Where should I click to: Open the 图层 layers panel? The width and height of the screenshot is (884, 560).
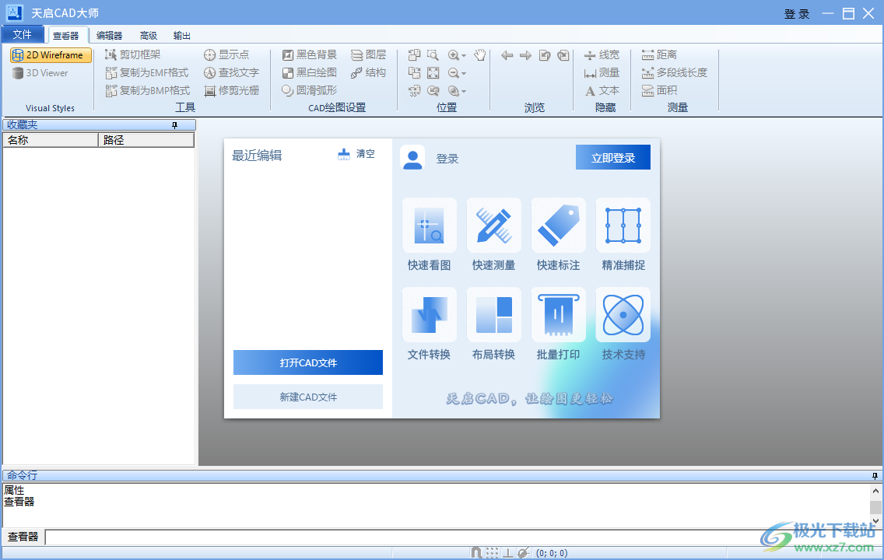(x=369, y=54)
